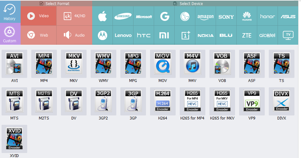Select WMV output format

(x=103, y=64)
